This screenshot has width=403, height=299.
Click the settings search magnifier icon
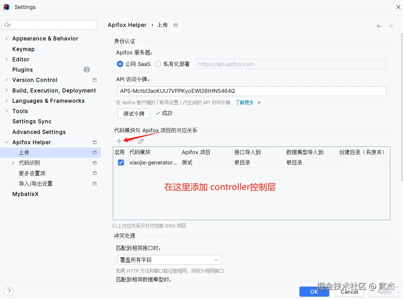coord(7,25)
